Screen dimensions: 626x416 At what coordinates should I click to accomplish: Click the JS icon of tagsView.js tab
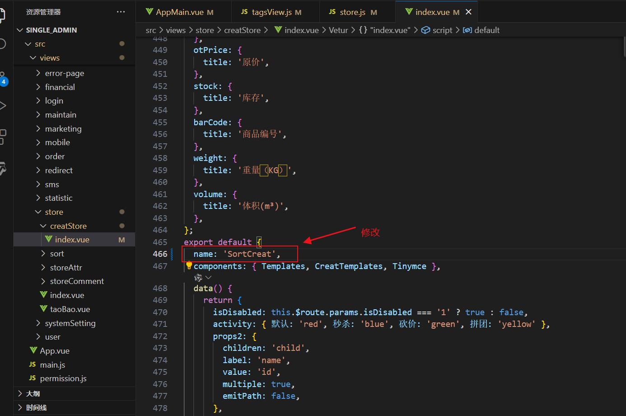pos(244,12)
